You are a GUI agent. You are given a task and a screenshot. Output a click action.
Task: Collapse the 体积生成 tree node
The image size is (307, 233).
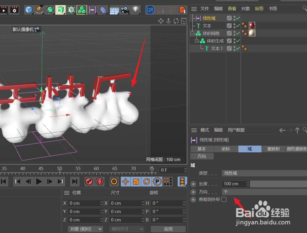coord(196,41)
